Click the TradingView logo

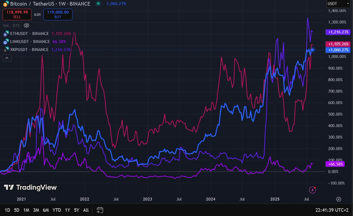(x=30, y=187)
